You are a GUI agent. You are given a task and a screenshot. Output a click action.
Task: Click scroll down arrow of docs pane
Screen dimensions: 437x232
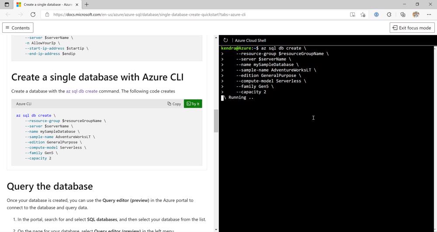coord(216,229)
